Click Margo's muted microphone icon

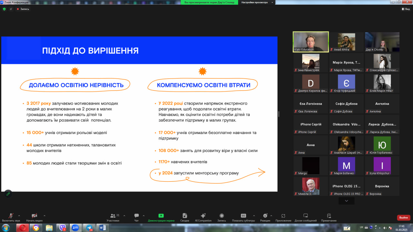(296, 173)
